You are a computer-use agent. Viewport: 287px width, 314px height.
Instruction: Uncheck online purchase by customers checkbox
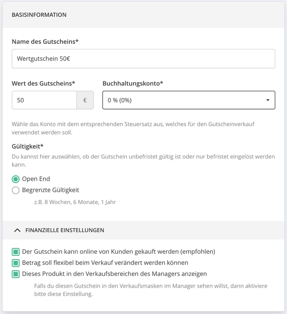point(15,252)
